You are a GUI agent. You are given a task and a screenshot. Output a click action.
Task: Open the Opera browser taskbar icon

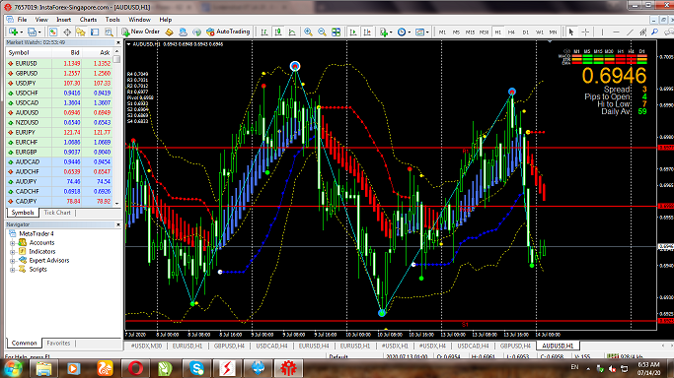click(x=135, y=368)
